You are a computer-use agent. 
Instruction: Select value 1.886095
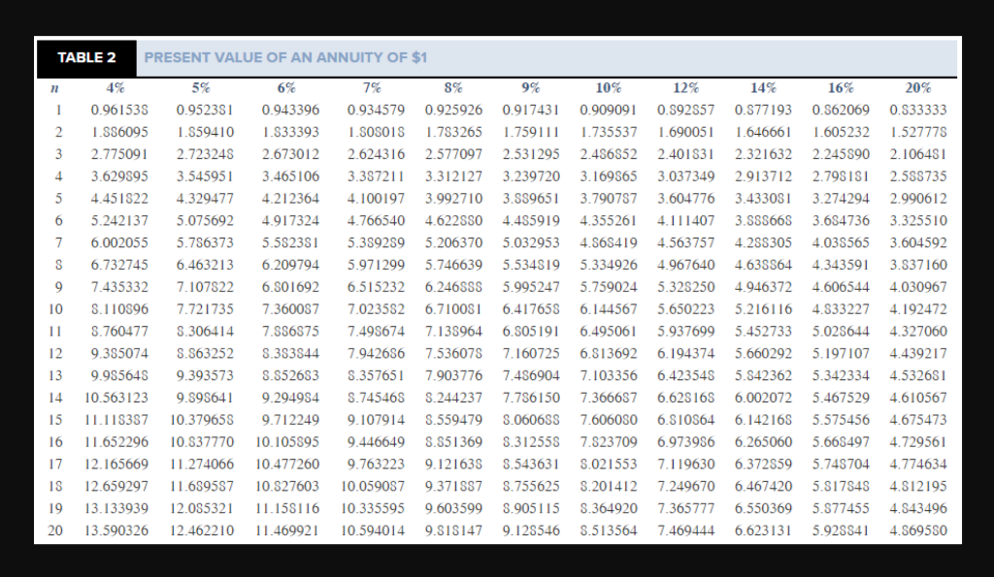pos(119,133)
